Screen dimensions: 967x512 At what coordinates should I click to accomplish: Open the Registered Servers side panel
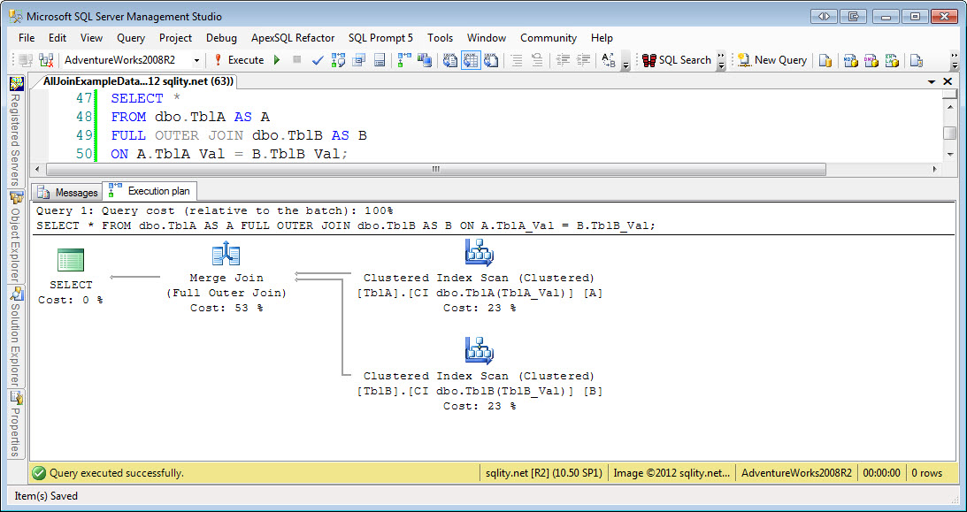(x=16, y=131)
